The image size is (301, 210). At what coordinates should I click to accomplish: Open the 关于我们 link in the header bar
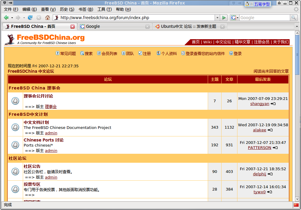click(x=281, y=42)
